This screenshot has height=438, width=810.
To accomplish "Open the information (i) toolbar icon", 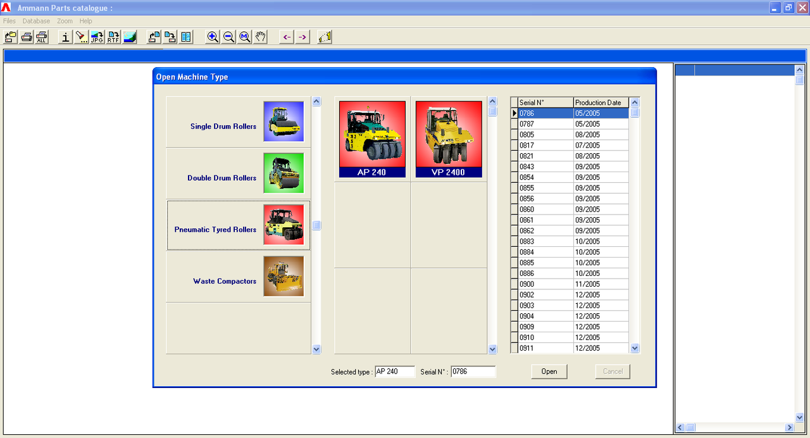I will (x=65, y=37).
